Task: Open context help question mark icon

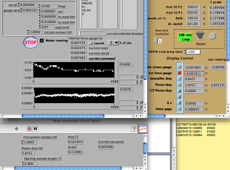Action: click(x=134, y=129)
